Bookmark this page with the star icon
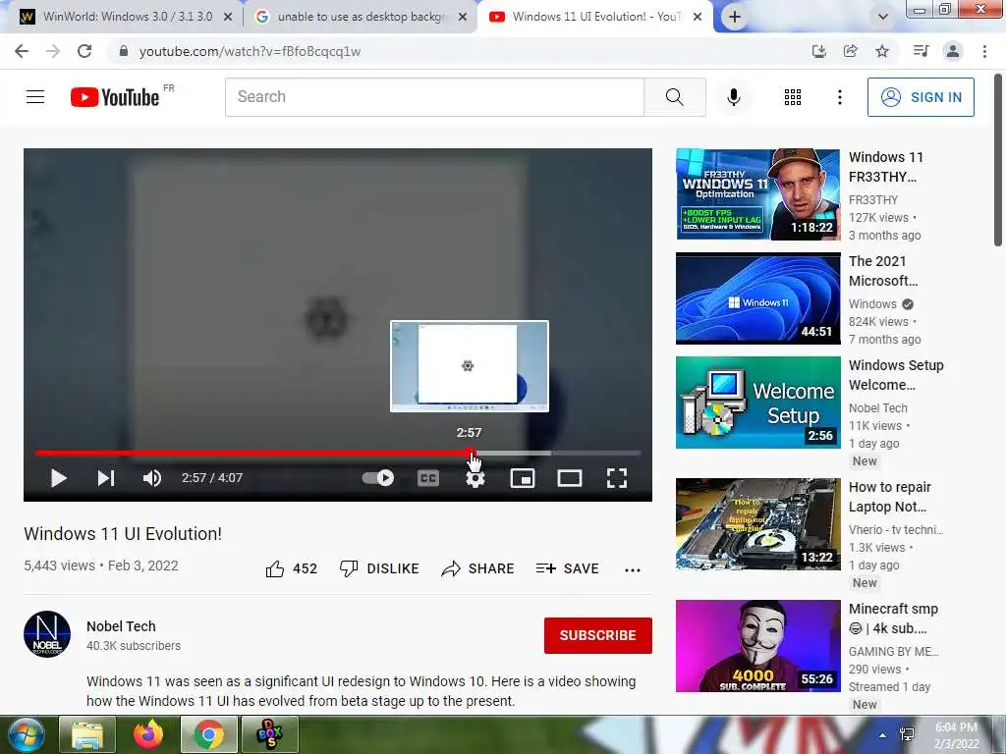Viewport: 1006px width, 754px height. coord(882,51)
